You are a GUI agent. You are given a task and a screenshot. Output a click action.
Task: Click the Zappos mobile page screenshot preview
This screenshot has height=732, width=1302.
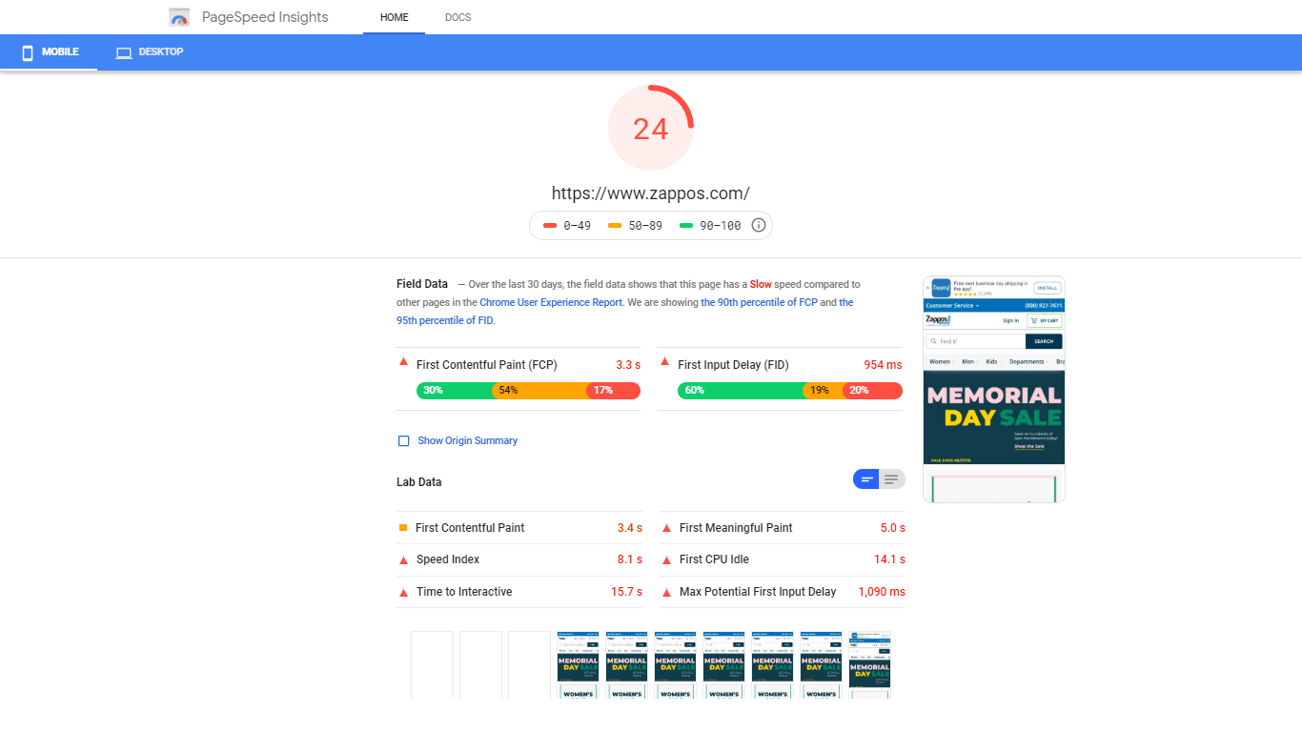pos(994,389)
